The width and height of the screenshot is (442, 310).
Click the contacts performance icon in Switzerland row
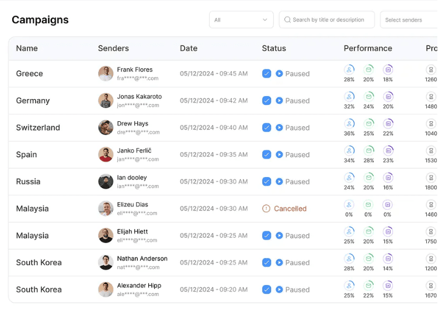pos(349,123)
